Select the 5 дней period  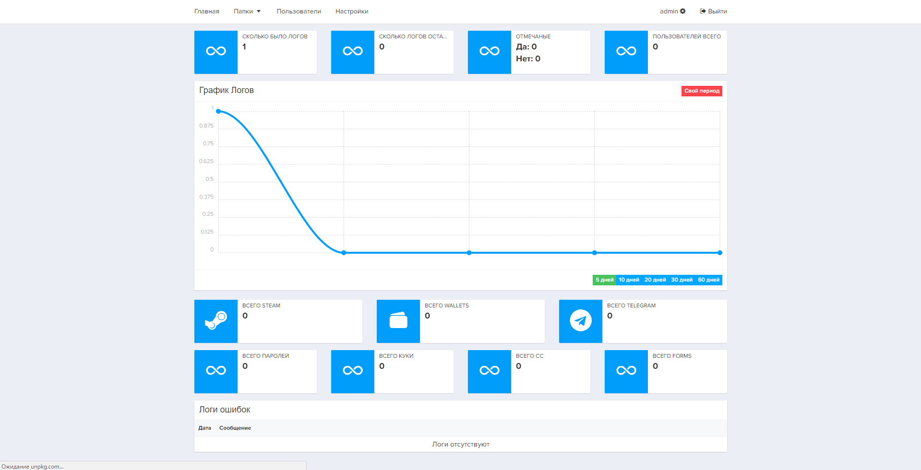[x=605, y=280]
